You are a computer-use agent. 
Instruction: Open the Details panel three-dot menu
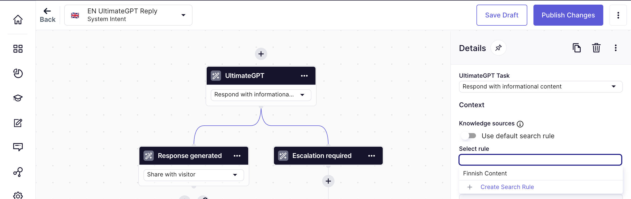tap(616, 48)
